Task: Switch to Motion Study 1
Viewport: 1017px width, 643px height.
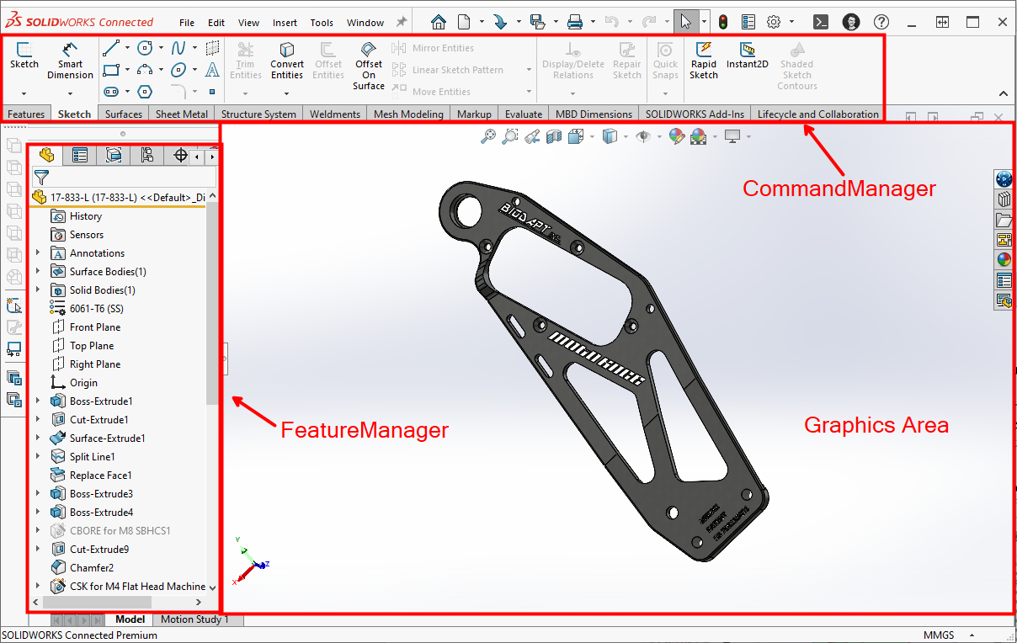Action: point(196,619)
